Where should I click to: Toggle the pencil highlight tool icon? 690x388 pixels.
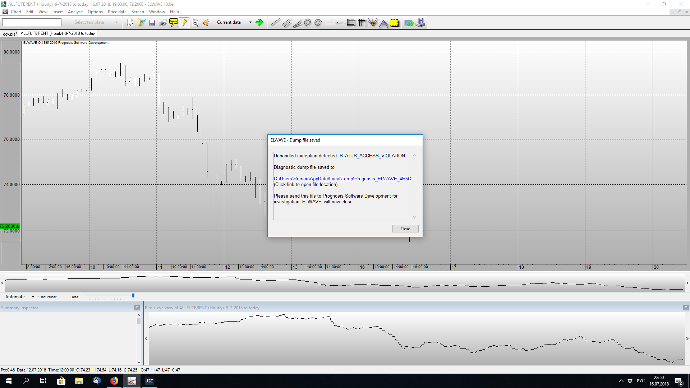pos(184,23)
